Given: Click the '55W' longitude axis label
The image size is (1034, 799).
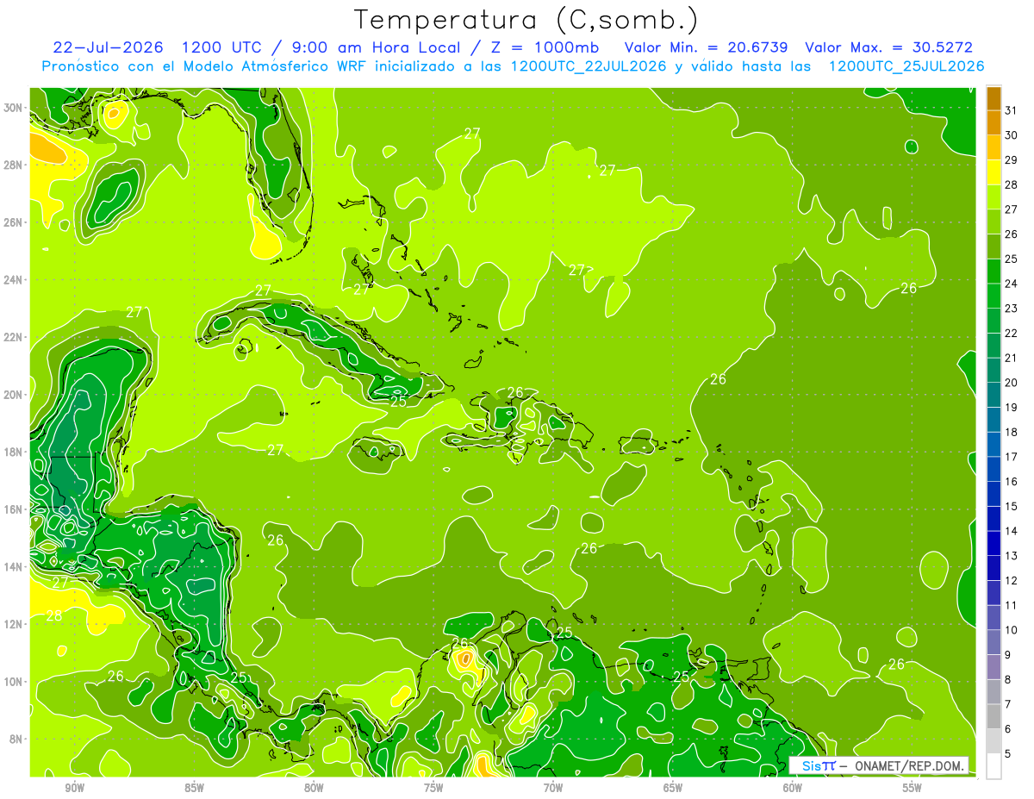Looking at the screenshot, I should pyautogui.click(x=913, y=788).
